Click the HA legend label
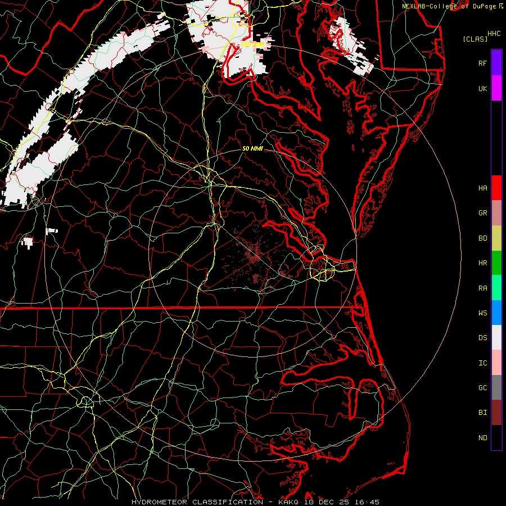 pyautogui.click(x=483, y=188)
